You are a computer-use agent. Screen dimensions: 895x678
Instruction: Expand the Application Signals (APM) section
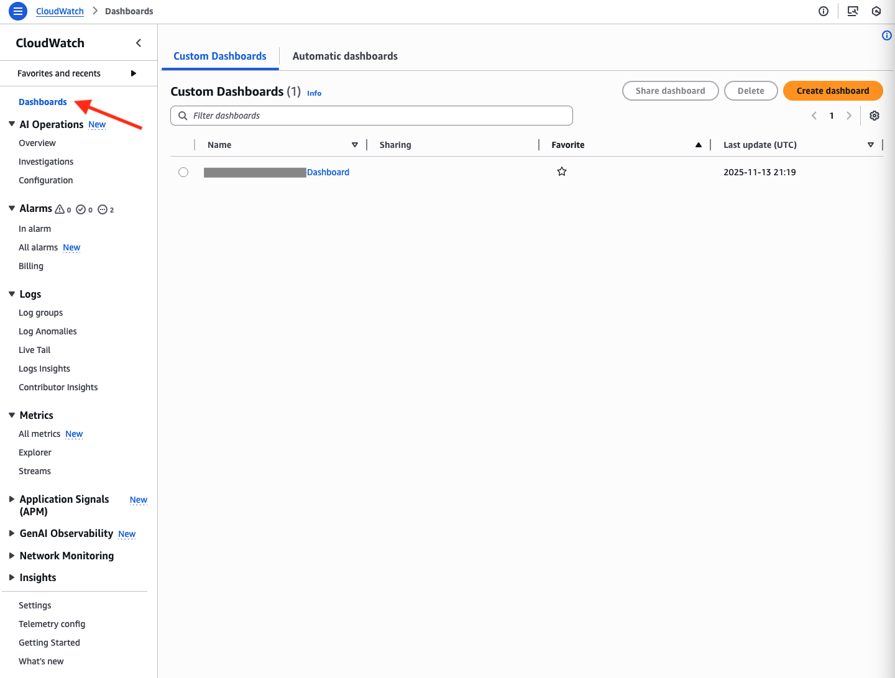coord(11,499)
